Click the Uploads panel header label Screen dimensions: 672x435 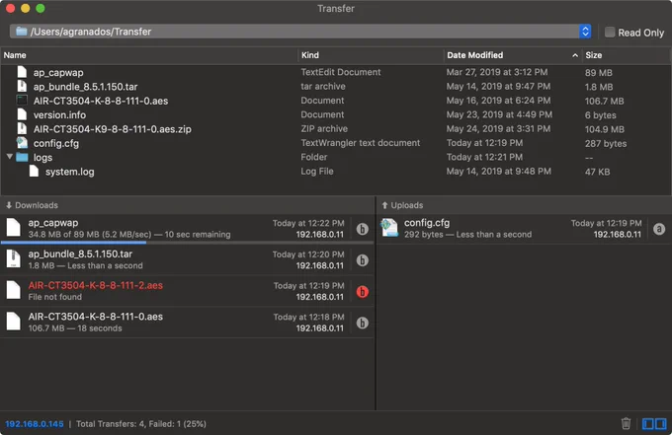407,205
